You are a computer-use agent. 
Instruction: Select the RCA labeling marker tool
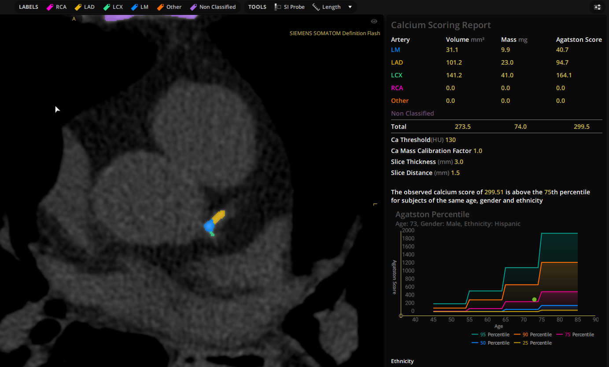click(x=56, y=7)
